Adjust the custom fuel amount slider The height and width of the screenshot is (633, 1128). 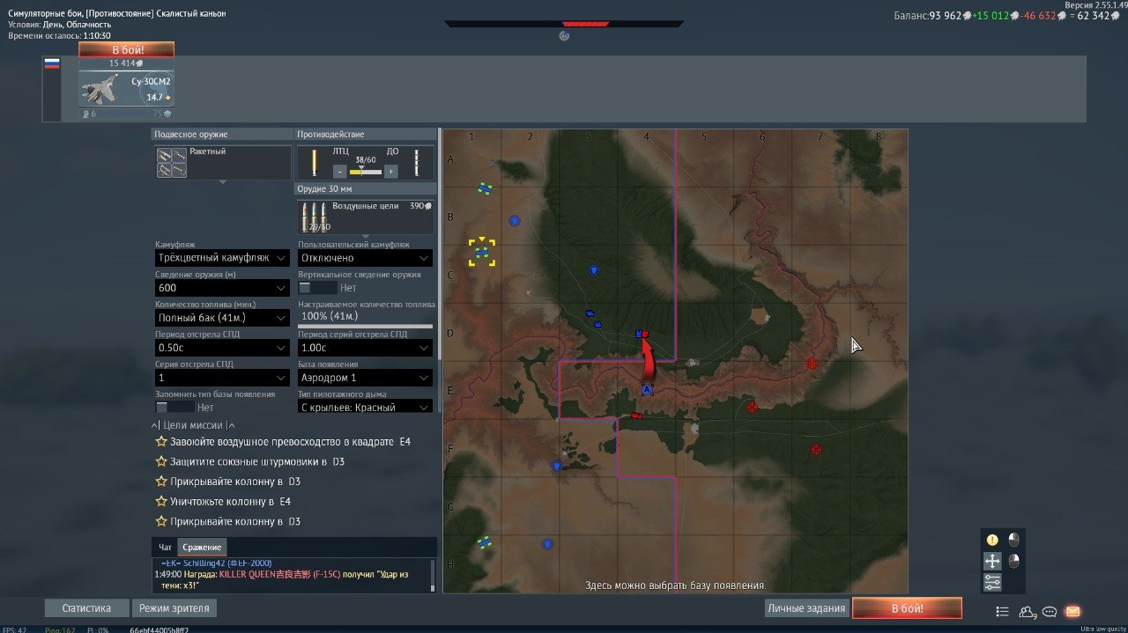[x=365, y=326]
